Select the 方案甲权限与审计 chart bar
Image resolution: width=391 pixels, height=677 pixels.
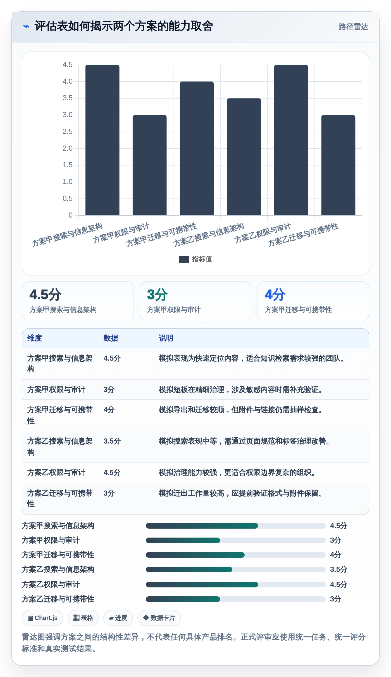[149, 165]
